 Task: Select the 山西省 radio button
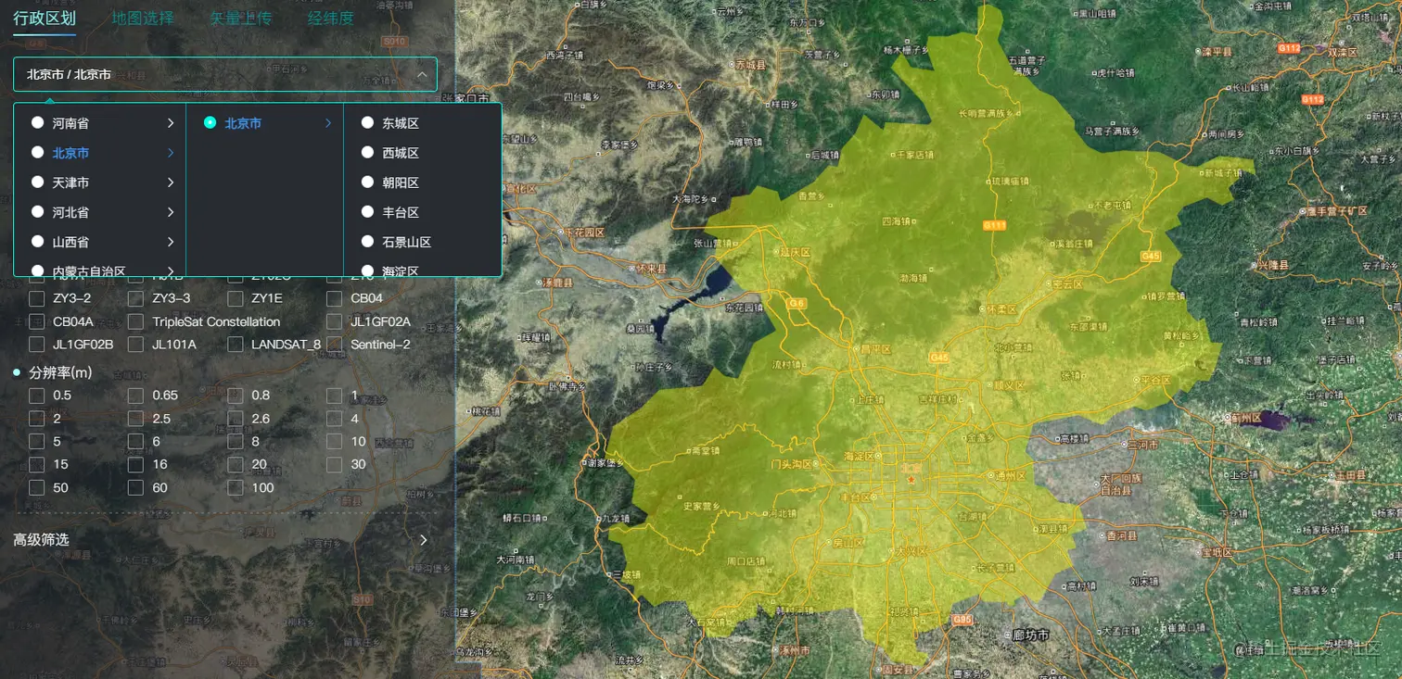click(38, 242)
